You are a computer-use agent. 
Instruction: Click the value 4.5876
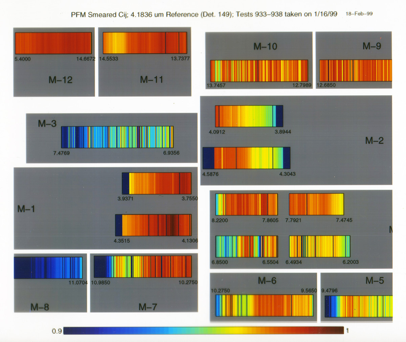click(x=210, y=174)
